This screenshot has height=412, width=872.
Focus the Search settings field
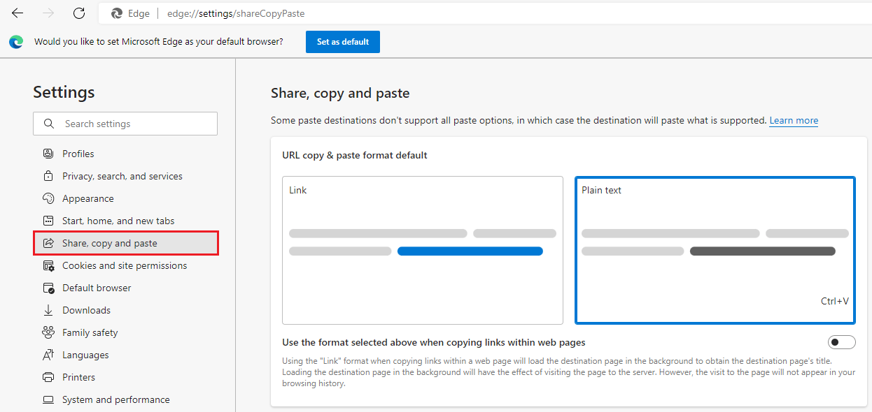click(133, 124)
